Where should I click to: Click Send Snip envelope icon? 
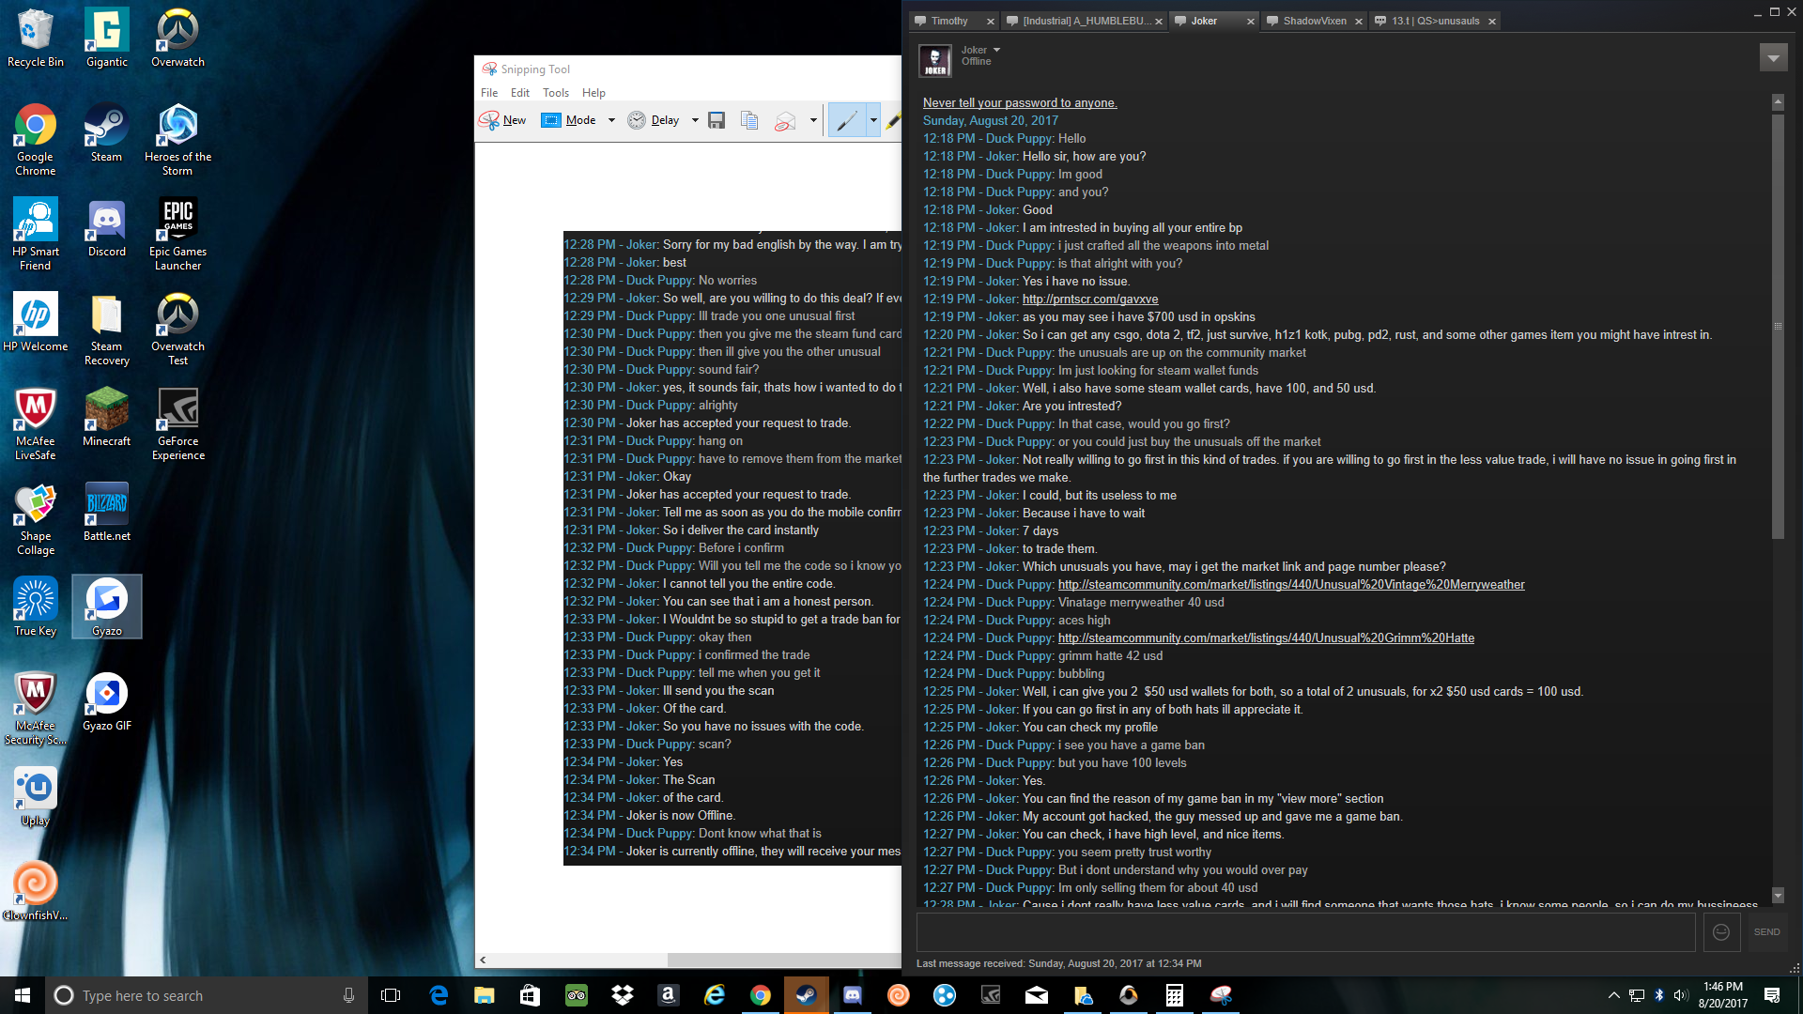785,120
